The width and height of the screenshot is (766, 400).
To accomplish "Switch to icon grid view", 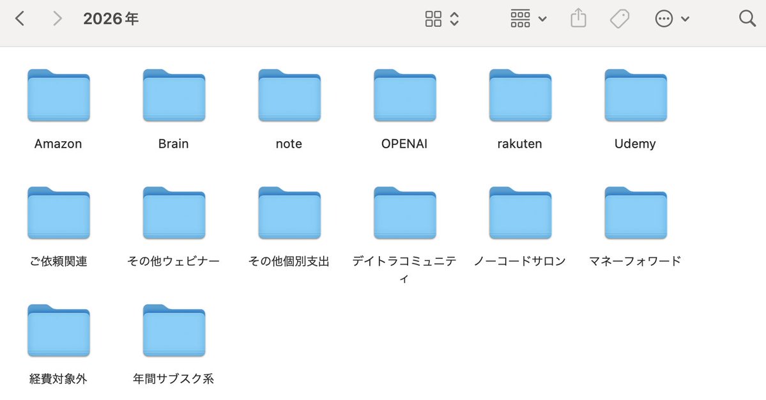I will pyautogui.click(x=433, y=19).
